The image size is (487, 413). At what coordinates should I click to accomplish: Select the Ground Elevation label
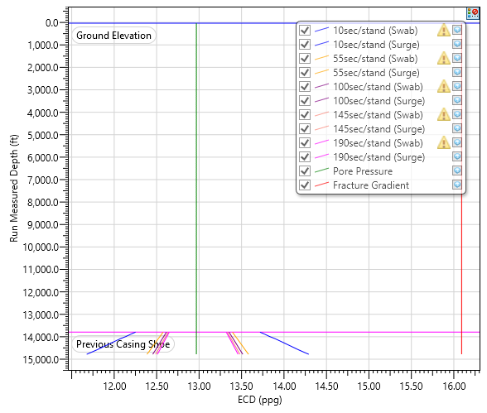coord(113,36)
